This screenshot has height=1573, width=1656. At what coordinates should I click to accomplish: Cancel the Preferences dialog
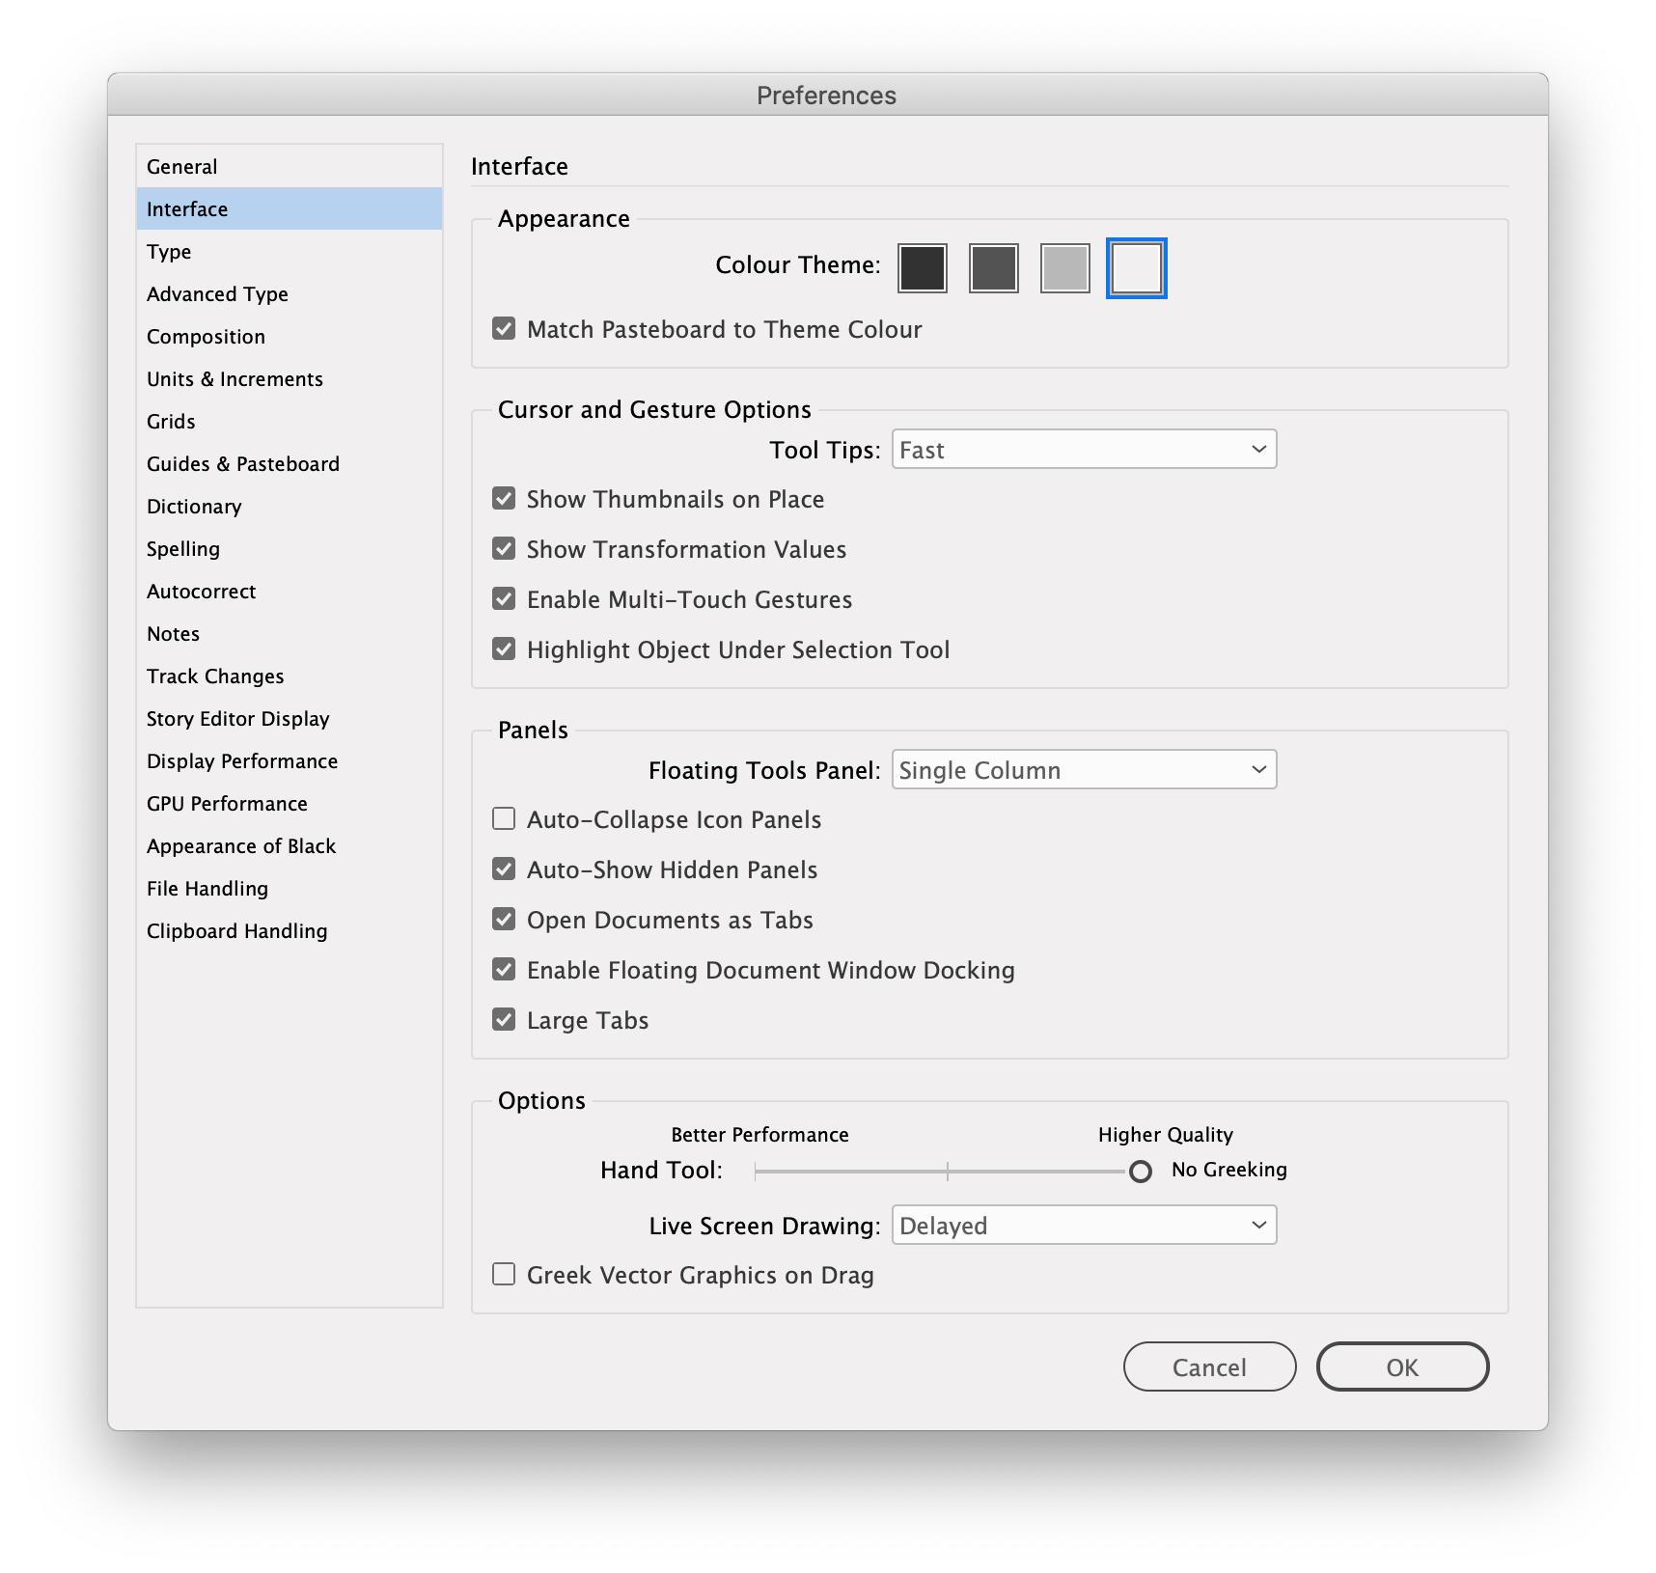coord(1209,1366)
